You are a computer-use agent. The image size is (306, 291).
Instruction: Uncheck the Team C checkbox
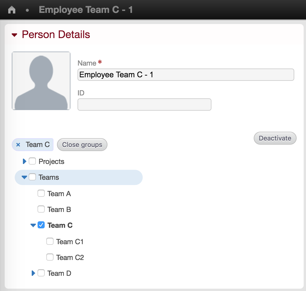click(41, 225)
